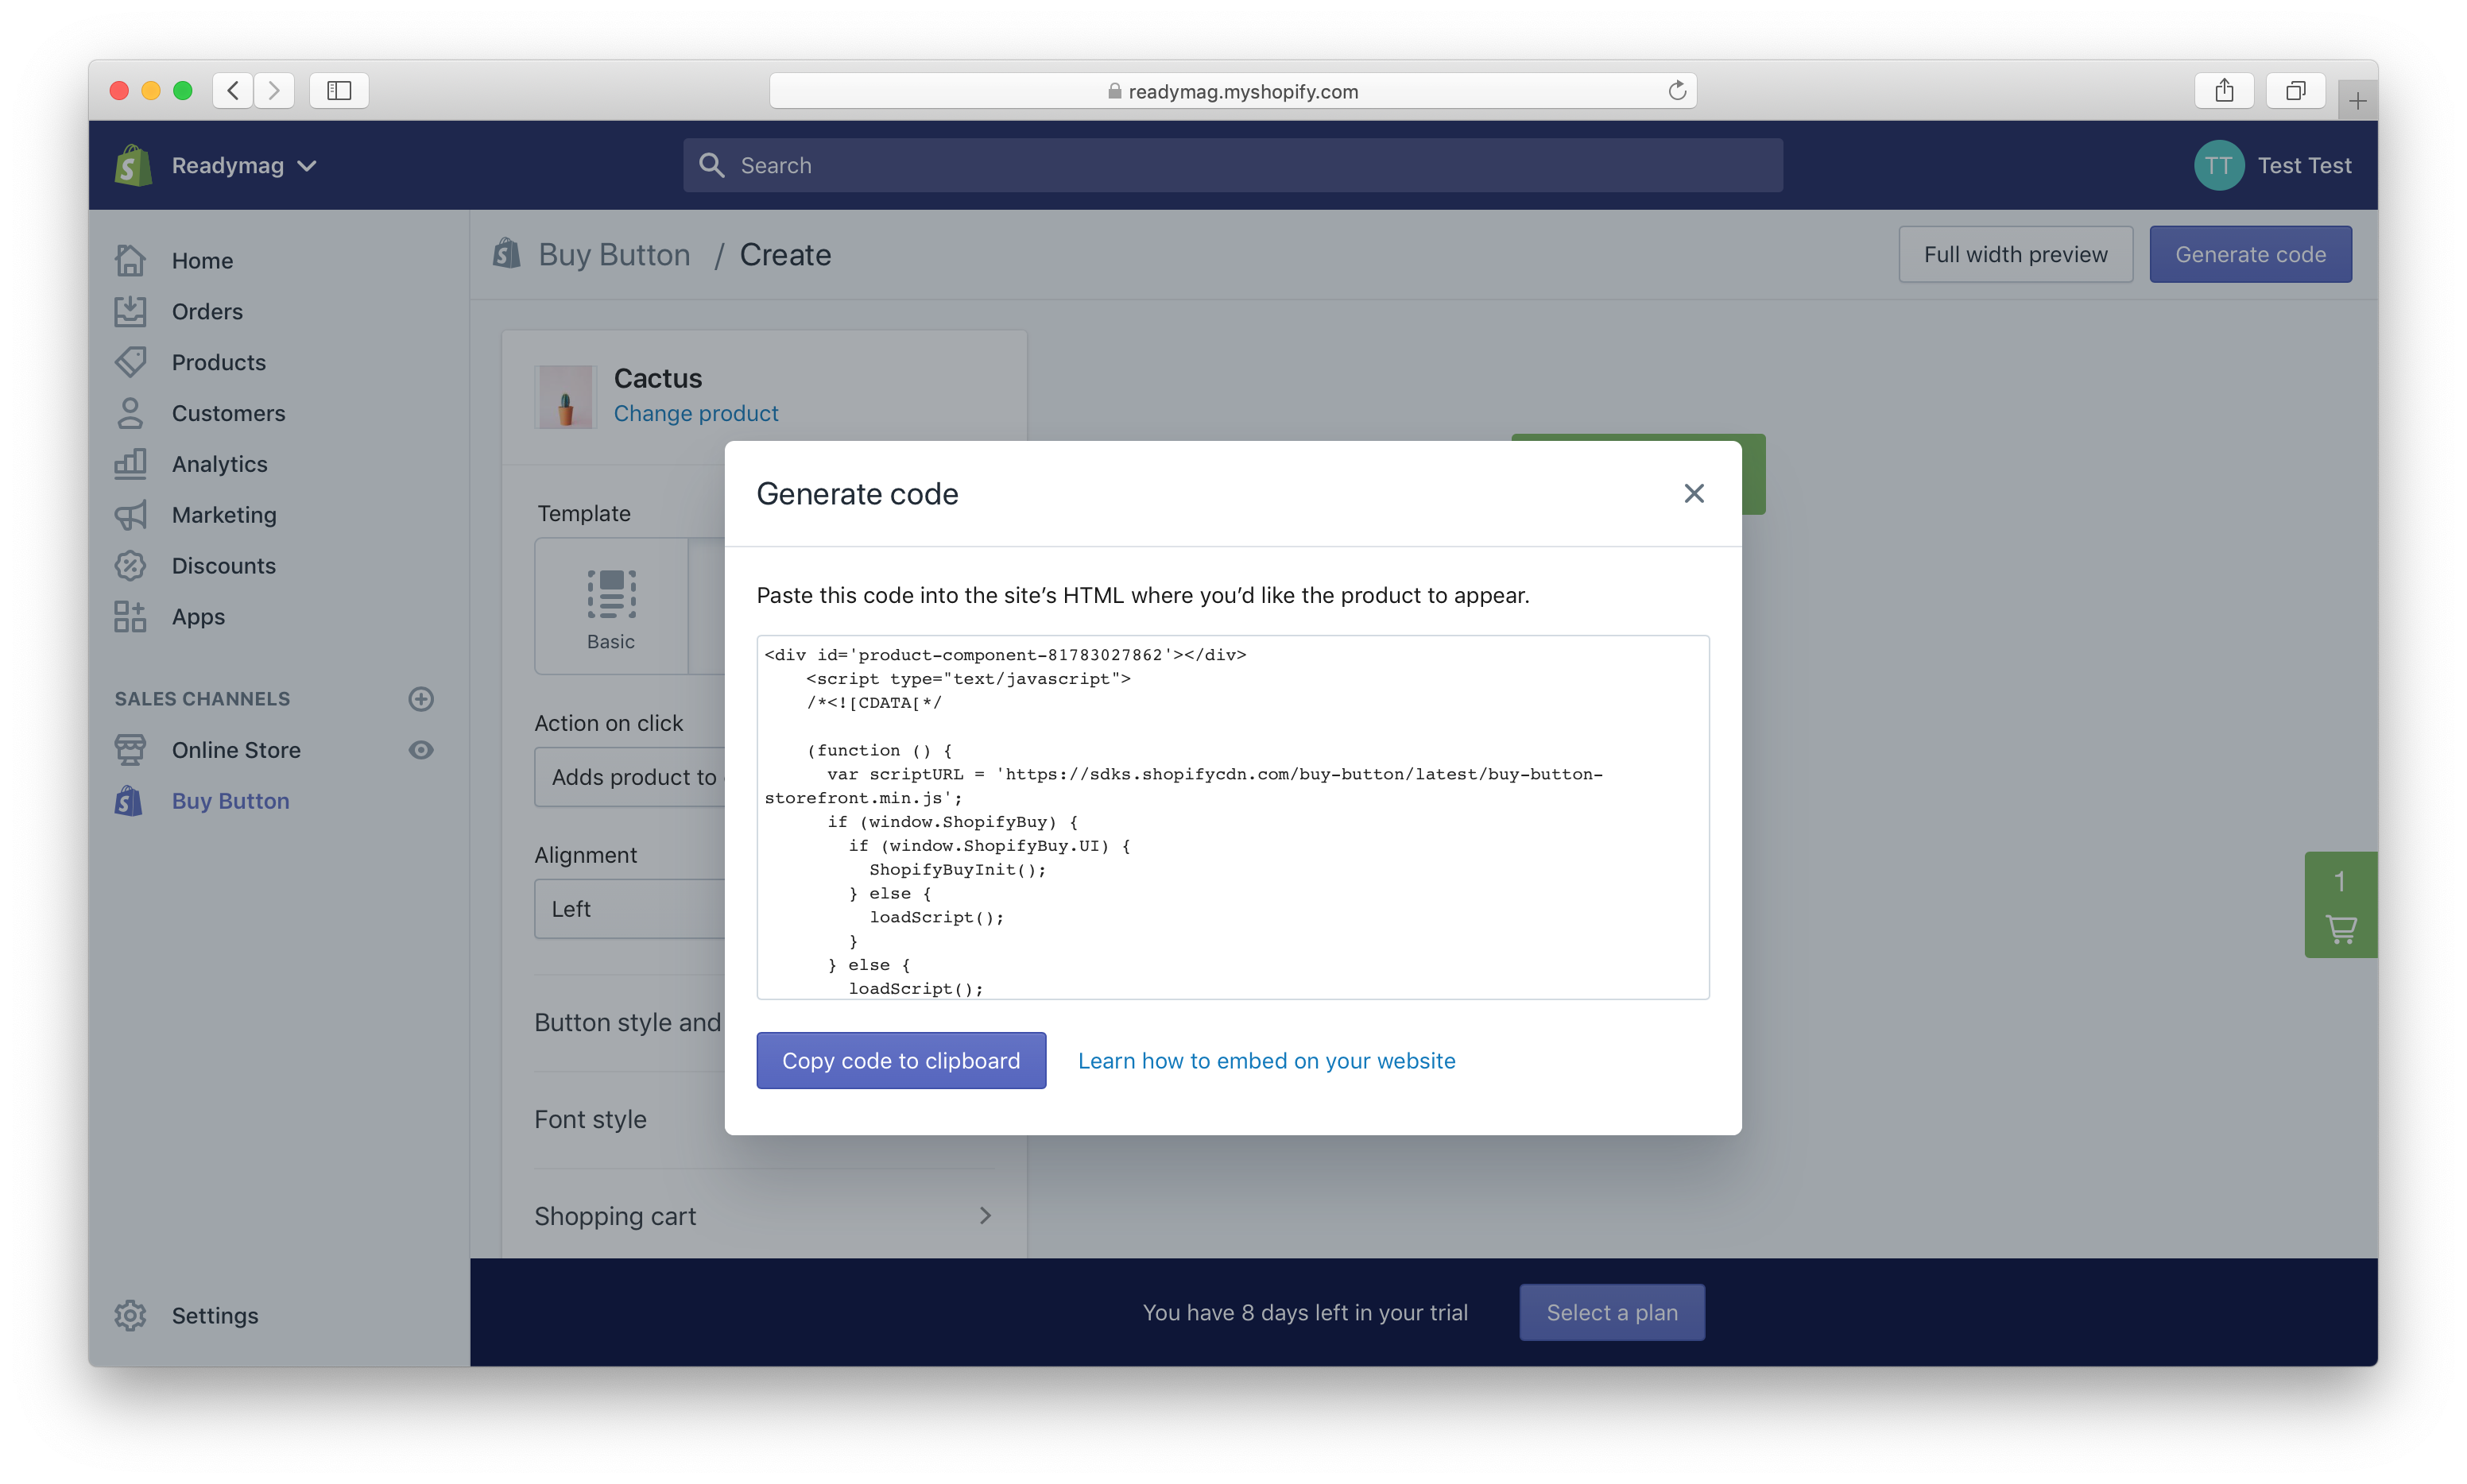Click the address bar URL field

[1233, 91]
